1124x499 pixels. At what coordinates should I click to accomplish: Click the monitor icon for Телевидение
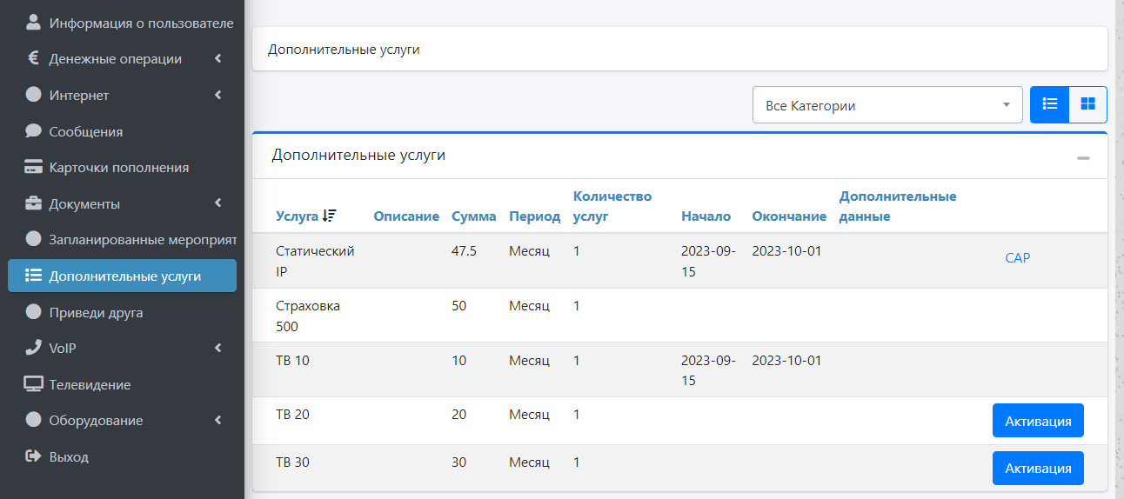(x=33, y=384)
